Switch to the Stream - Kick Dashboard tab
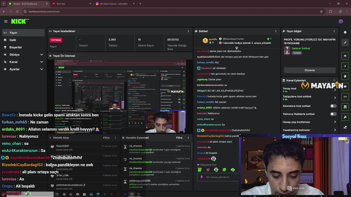The height and width of the screenshot is (197, 351). 28,4
